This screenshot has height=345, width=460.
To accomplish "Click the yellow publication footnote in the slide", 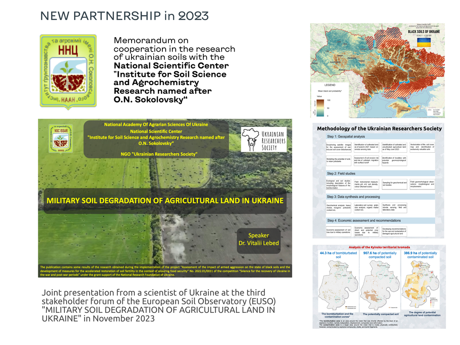I will click(165, 271).
